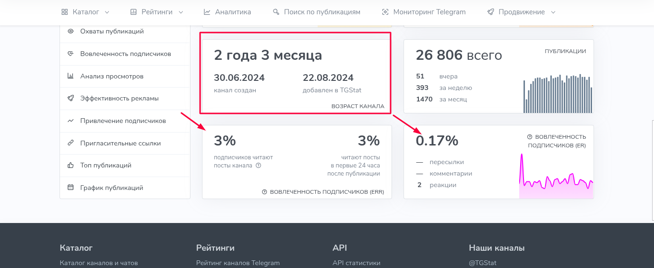The height and width of the screenshot is (268, 654).
Task: Expand the Продвижение dropdown chevron
Action: [553, 12]
